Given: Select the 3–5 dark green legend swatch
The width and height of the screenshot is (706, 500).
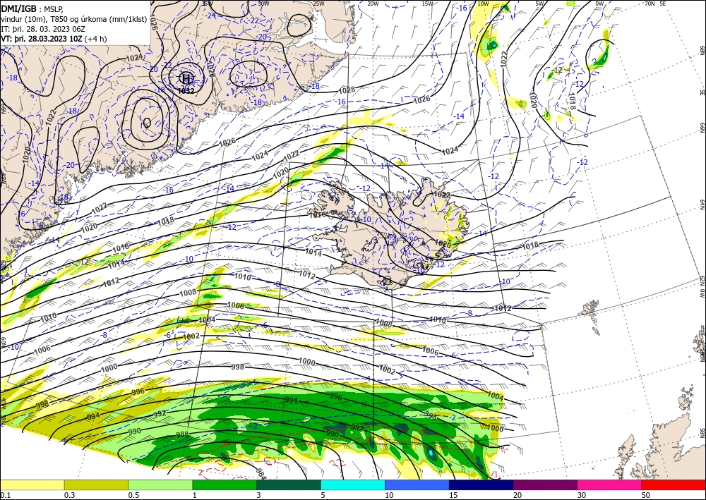Looking at the screenshot, I should coord(289,484).
